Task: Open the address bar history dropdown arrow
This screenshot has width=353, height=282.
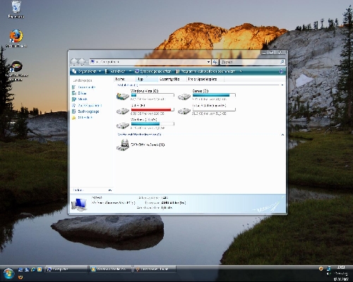Action: pyautogui.click(x=208, y=62)
